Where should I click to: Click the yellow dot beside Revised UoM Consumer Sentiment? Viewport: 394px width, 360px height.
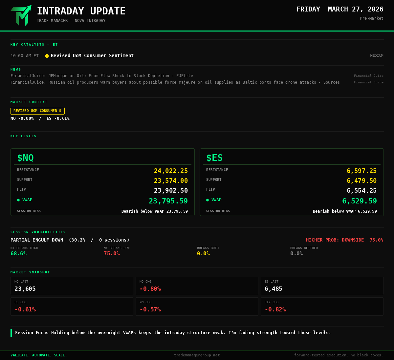point(47,56)
